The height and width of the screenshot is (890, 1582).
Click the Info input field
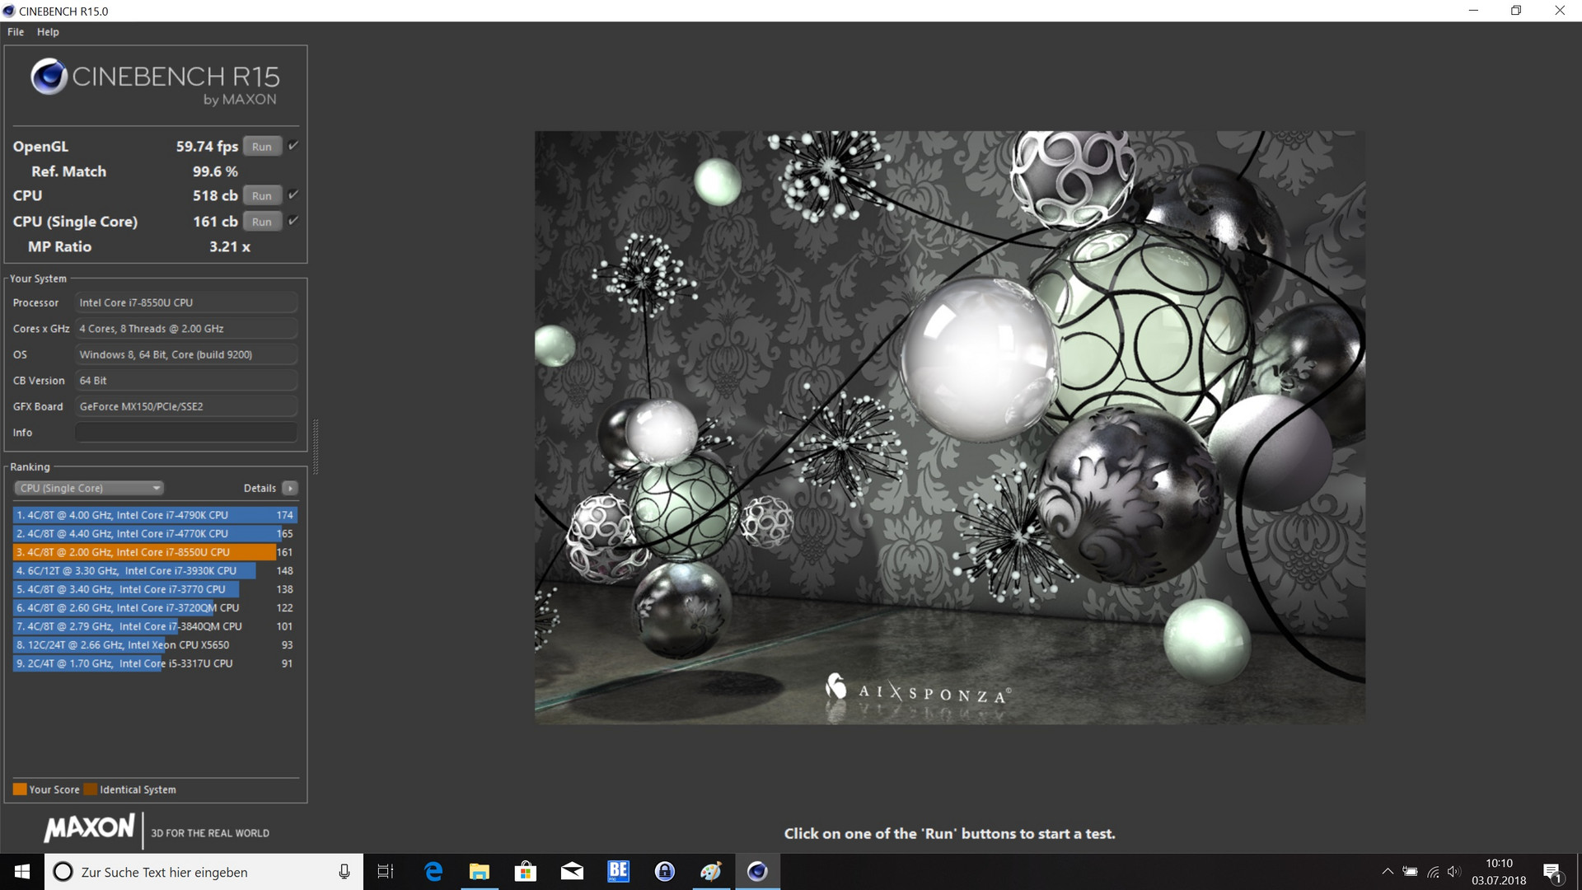click(x=186, y=433)
